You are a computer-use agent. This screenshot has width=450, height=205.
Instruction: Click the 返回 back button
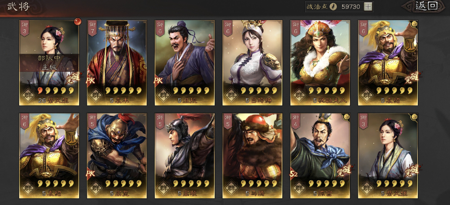(x=427, y=6)
